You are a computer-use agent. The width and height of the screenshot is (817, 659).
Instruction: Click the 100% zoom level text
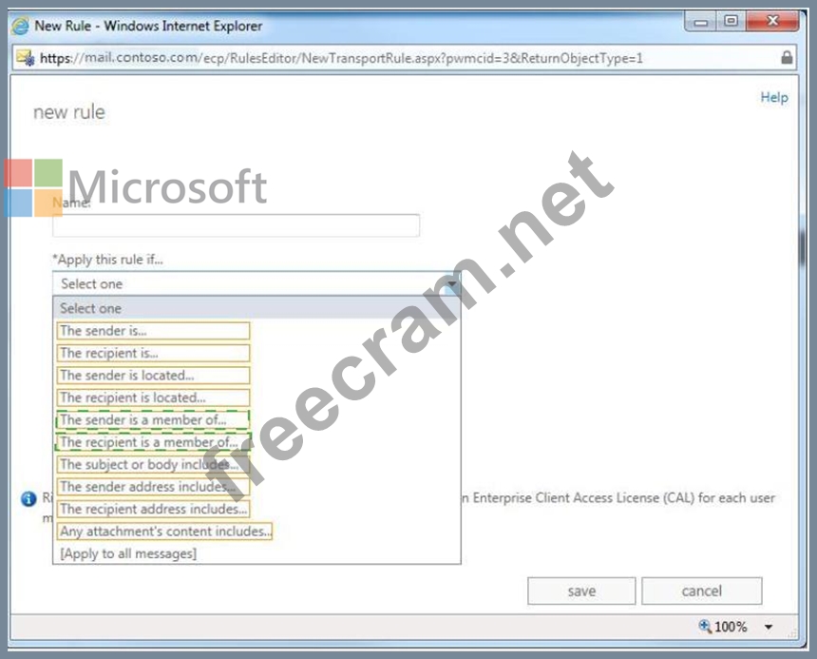point(731,626)
